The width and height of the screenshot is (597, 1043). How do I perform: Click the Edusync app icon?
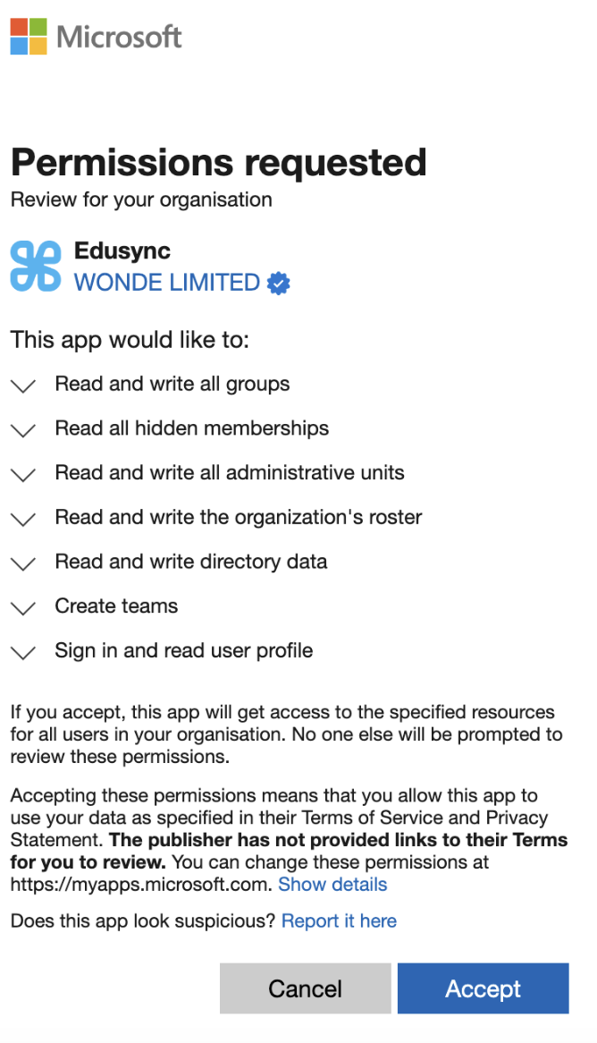(35, 266)
